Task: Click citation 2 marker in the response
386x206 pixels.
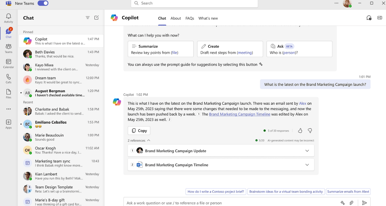Action: point(169,119)
